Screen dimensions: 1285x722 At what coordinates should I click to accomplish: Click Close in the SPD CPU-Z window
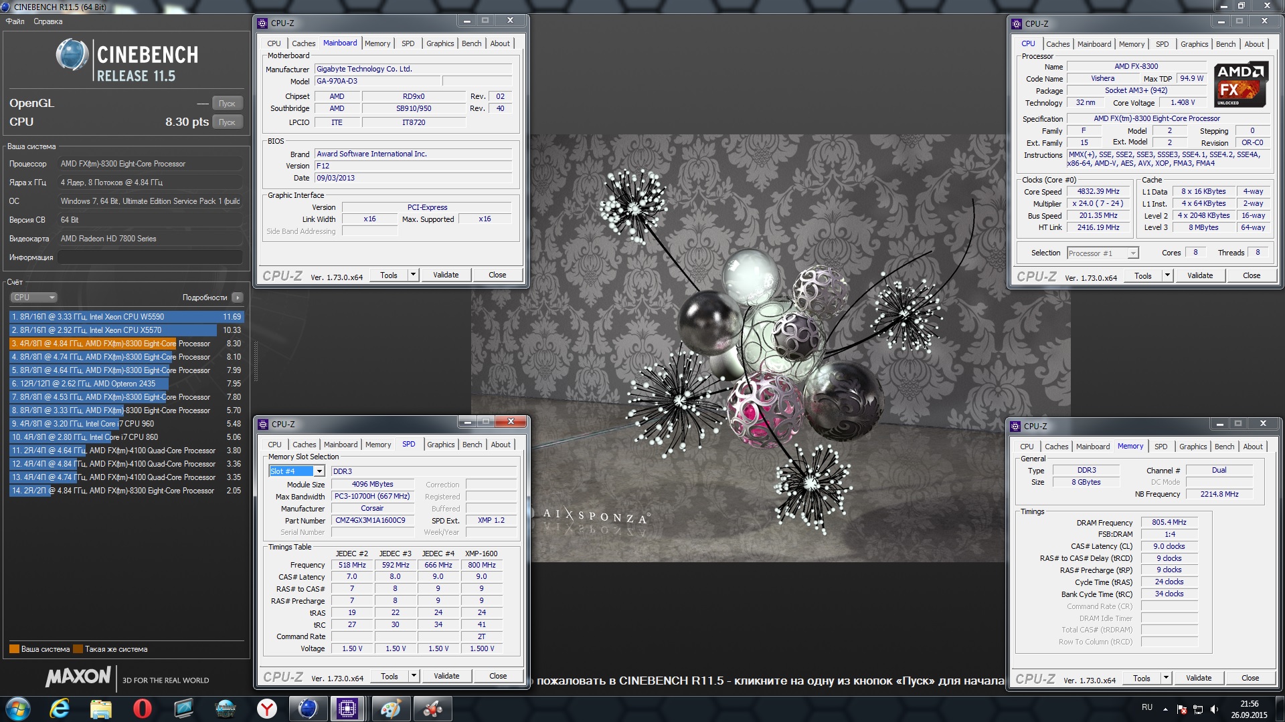click(498, 676)
